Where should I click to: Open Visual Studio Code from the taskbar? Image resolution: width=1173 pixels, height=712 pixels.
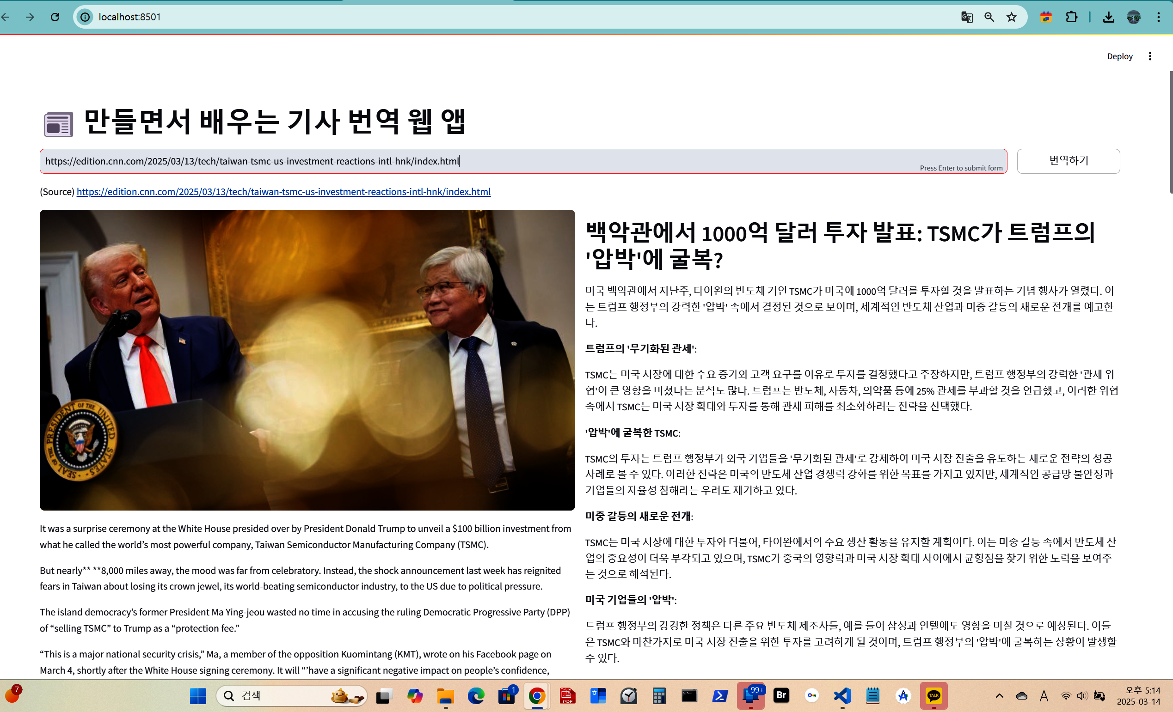(x=842, y=696)
